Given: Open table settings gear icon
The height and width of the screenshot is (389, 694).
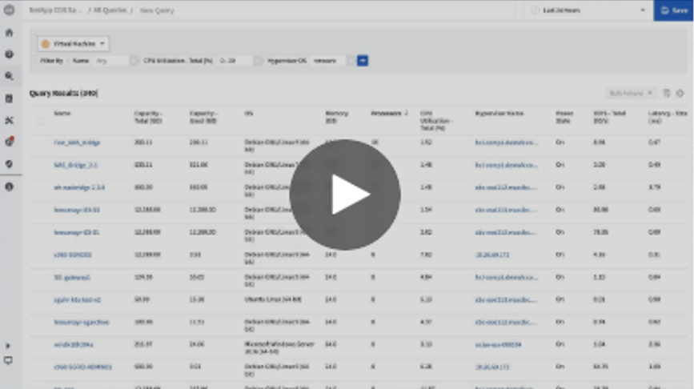Looking at the screenshot, I should coord(680,94).
